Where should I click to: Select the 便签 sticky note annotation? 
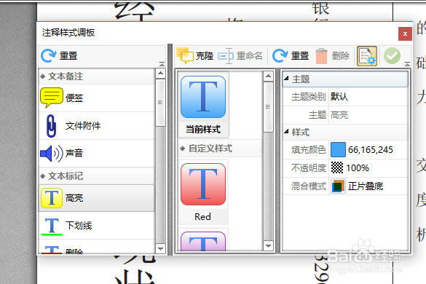point(97,98)
